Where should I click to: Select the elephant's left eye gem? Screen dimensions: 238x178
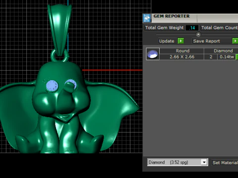point(52,86)
